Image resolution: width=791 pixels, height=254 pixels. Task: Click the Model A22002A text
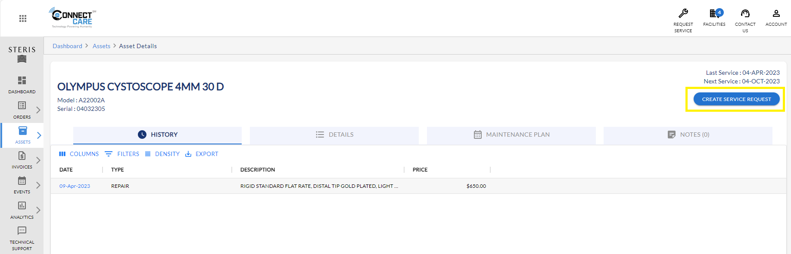[x=81, y=100]
